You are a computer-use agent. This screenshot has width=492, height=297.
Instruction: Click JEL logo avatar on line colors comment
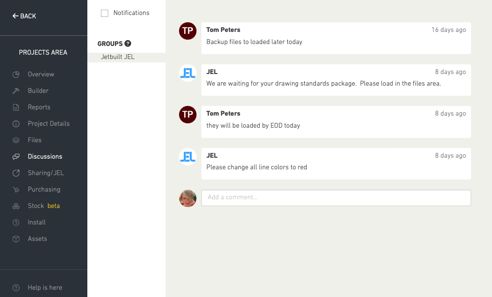pyautogui.click(x=188, y=156)
